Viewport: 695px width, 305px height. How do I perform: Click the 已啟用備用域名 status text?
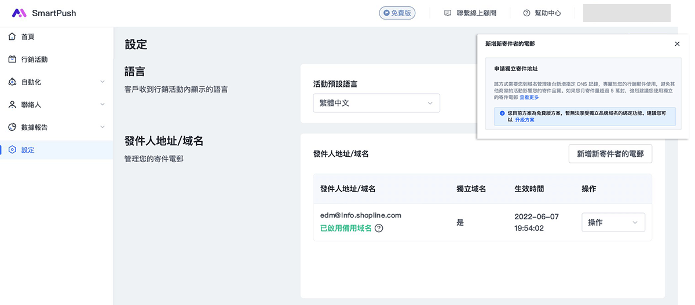[346, 228]
